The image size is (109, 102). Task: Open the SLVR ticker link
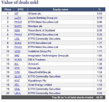pos(18,76)
